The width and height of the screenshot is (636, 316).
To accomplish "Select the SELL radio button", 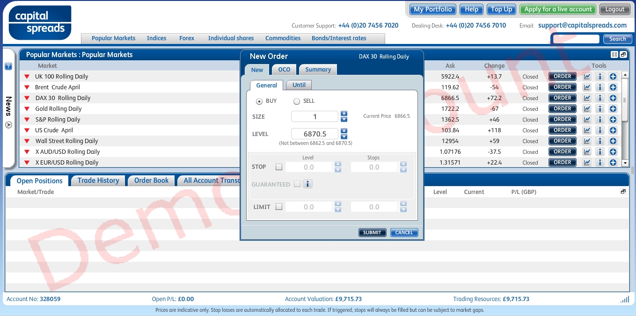I will (297, 101).
